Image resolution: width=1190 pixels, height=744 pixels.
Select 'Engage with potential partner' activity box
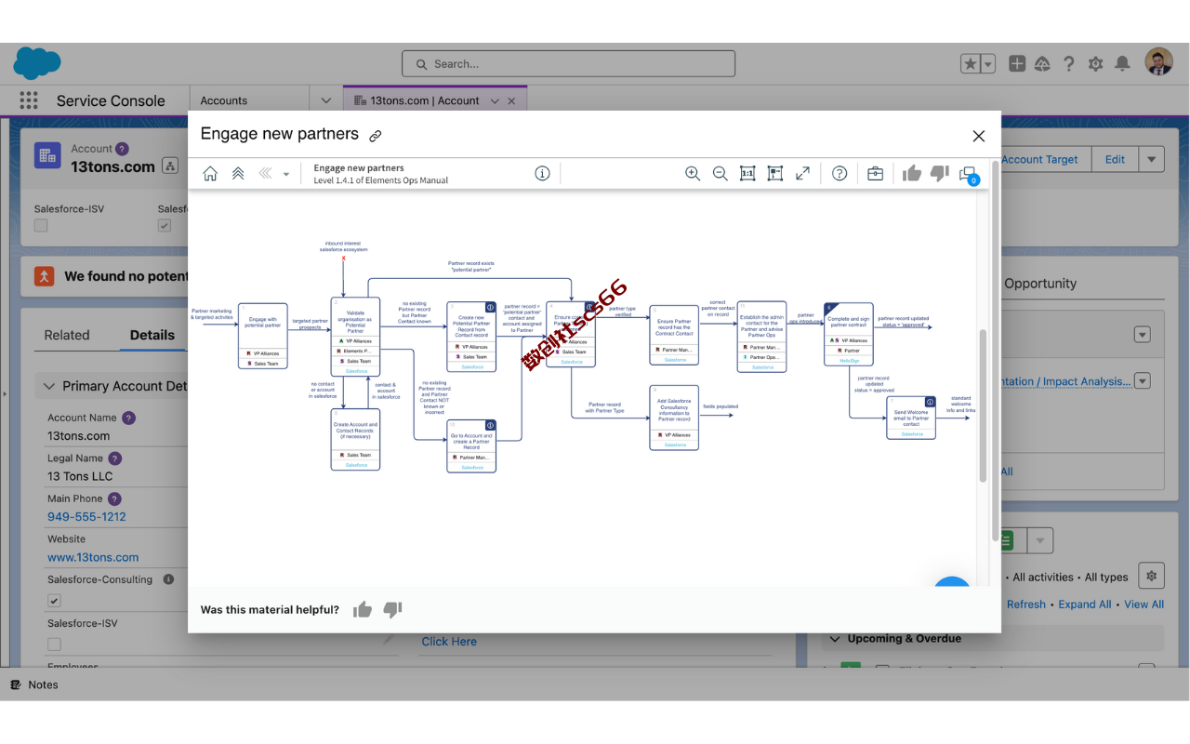(x=263, y=336)
